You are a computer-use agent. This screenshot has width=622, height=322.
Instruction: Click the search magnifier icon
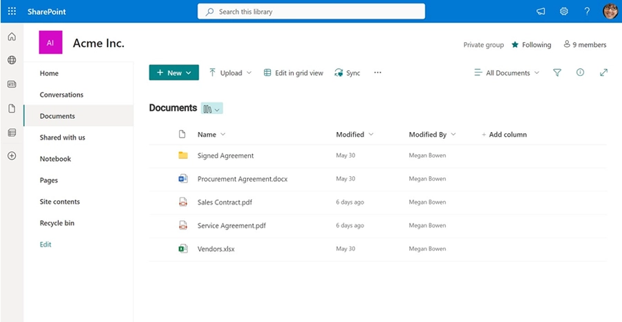coord(209,12)
